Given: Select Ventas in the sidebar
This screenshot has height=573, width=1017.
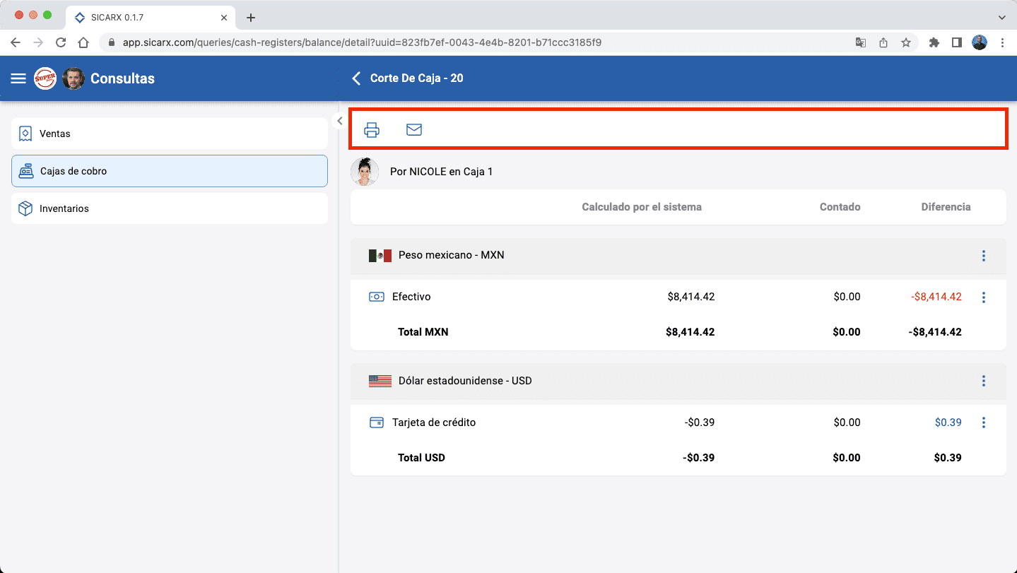Looking at the screenshot, I should (170, 134).
